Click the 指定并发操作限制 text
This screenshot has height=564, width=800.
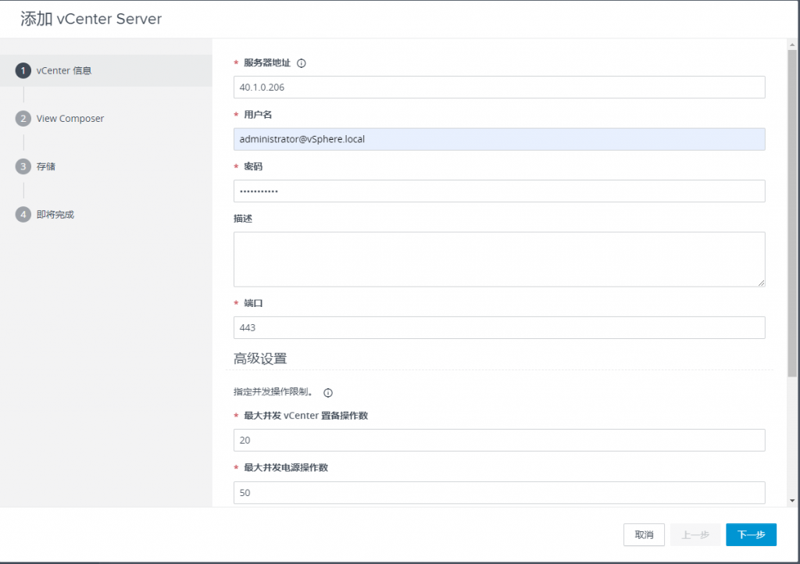273,391
